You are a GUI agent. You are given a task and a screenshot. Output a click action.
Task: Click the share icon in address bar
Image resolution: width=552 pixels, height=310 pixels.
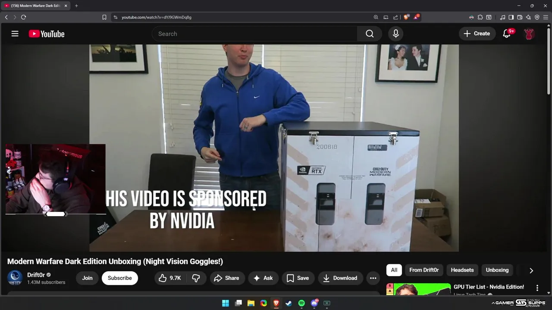click(x=395, y=17)
